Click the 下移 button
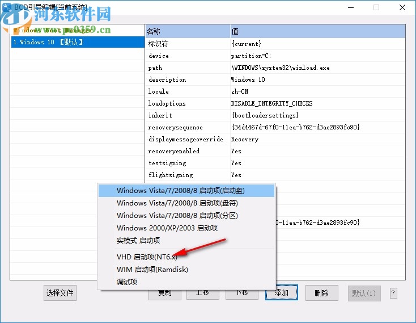The height and width of the screenshot is (323, 416). 241,294
